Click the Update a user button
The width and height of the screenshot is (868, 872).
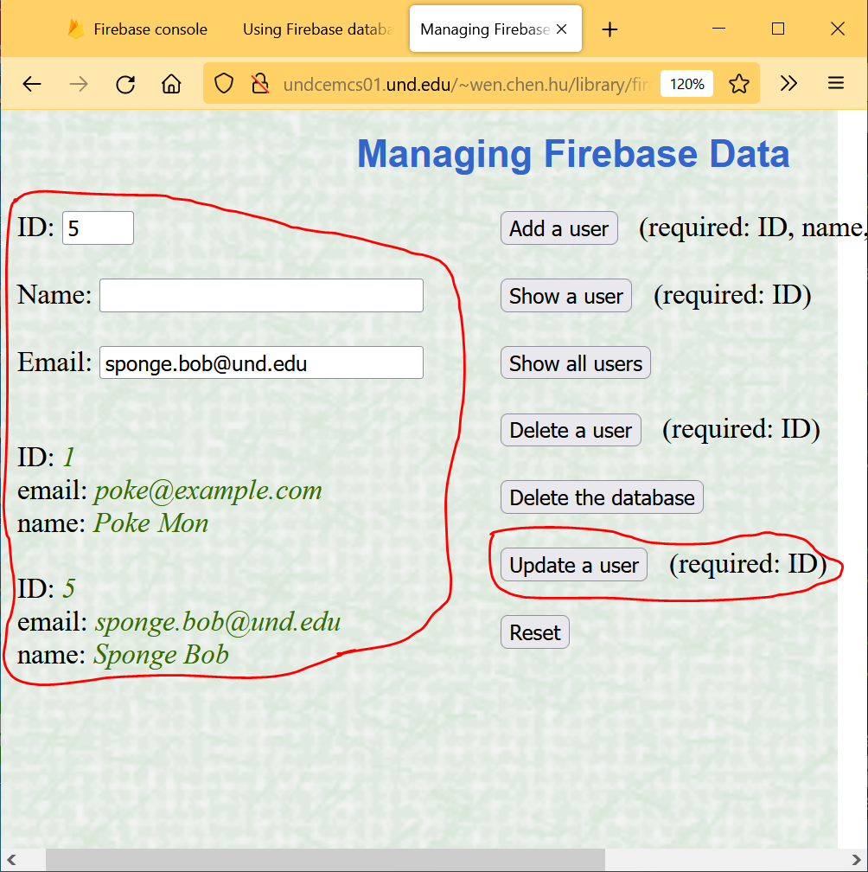(x=573, y=565)
